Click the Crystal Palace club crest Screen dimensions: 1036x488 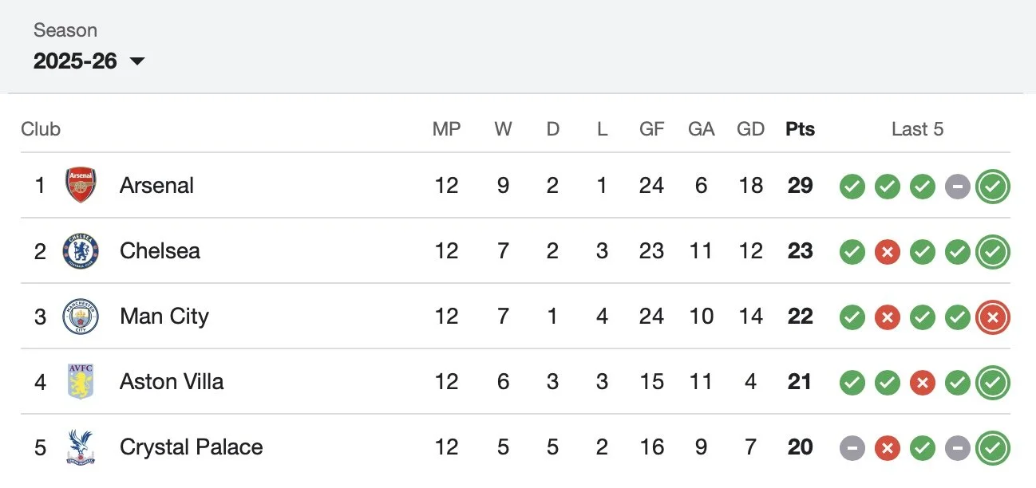[x=81, y=447]
